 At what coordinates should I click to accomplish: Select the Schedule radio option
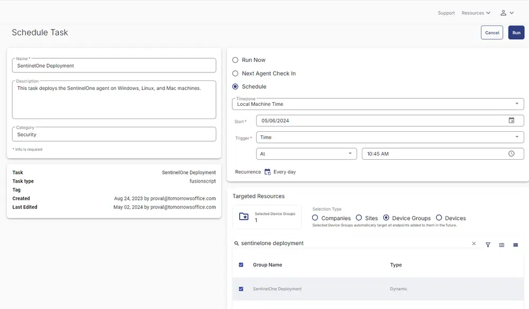(x=235, y=87)
